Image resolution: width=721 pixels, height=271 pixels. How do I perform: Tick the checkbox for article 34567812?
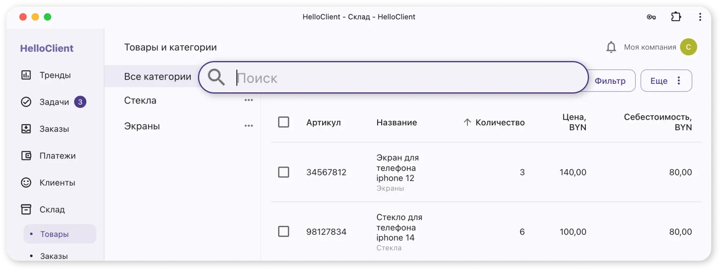284,172
